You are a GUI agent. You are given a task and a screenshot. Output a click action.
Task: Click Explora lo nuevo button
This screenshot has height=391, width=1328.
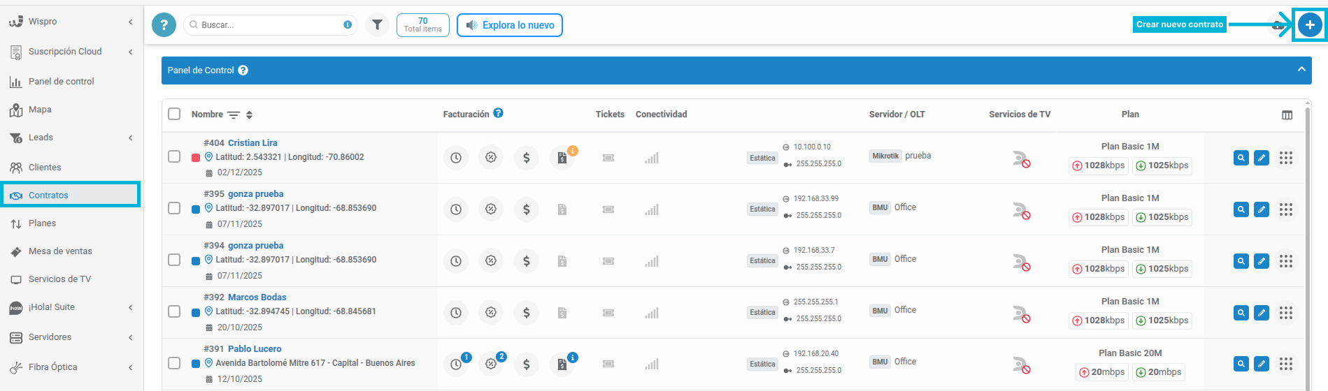510,25
